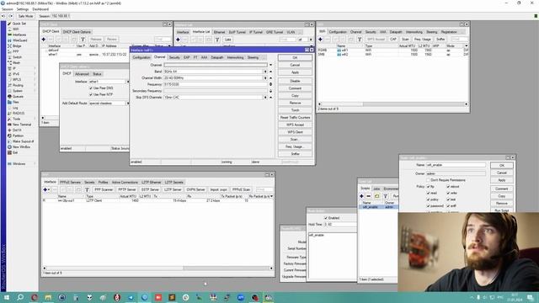Toggle Use Peer DNS checkbox

[91, 88]
